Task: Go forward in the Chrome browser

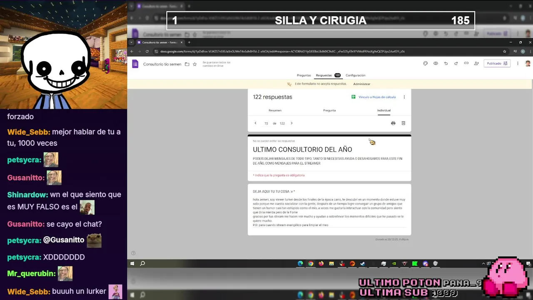Action: tap(139, 51)
